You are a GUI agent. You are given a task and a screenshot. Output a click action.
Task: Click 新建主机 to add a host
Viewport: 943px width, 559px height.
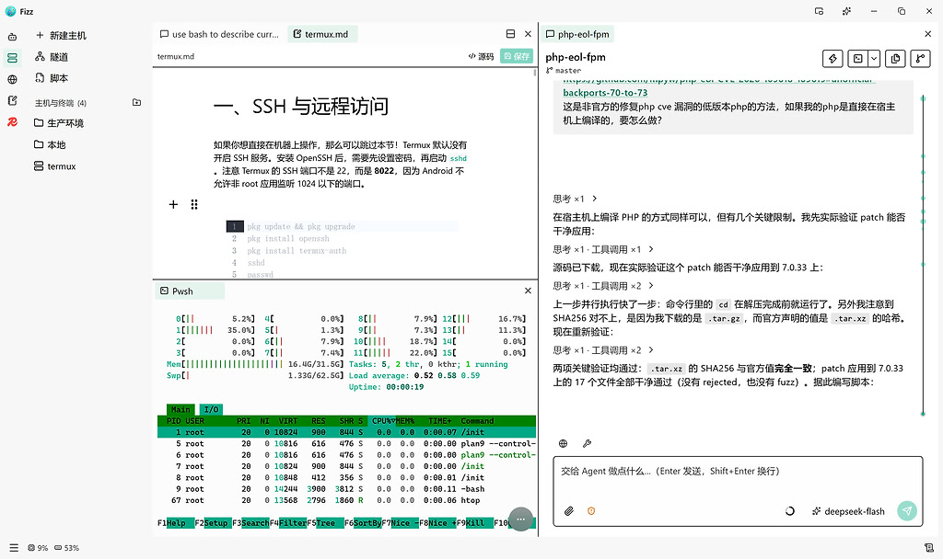coord(61,36)
